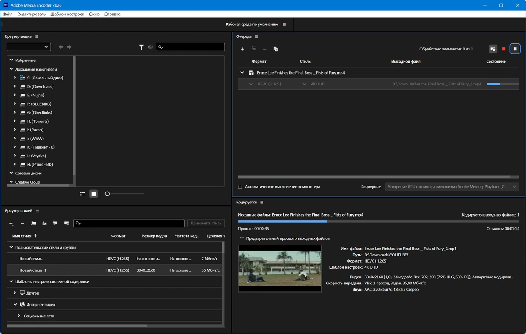This screenshot has width=526, height=334.
Task: Click the Формат column header in style browser
Action: [x=118, y=236]
